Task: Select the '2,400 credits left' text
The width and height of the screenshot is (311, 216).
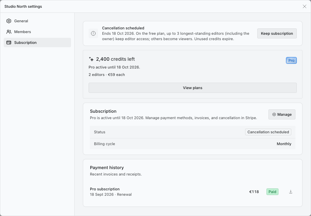Action: point(115,59)
